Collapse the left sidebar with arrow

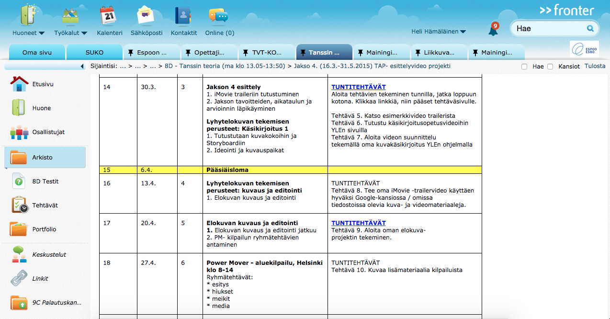(82, 66)
